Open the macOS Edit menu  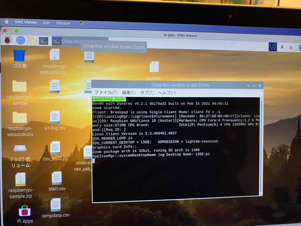pos(47,23)
